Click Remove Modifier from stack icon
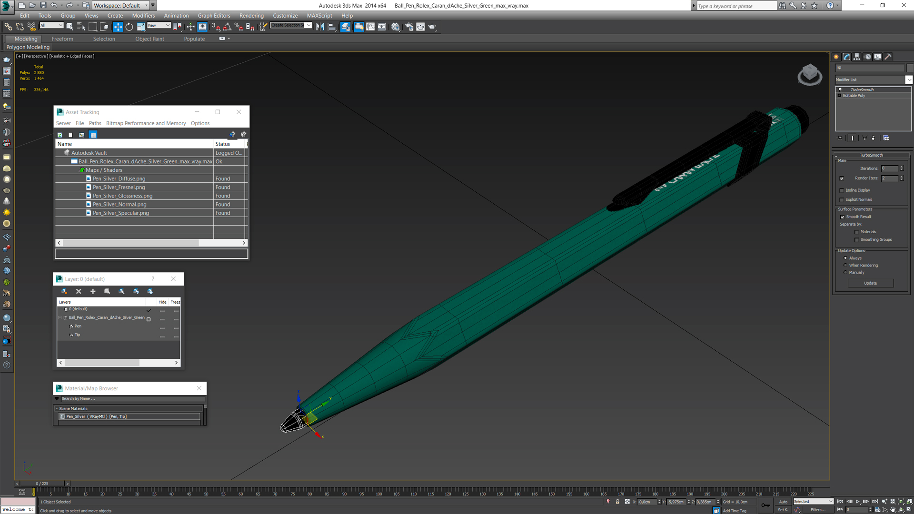 tap(874, 138)
